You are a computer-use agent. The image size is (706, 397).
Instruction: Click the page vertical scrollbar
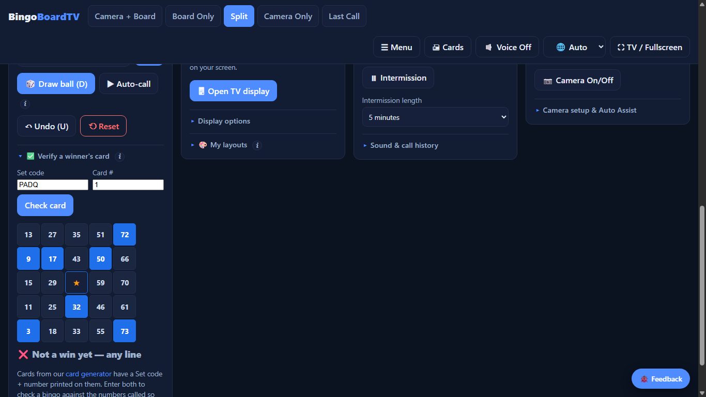pos(701,287)
